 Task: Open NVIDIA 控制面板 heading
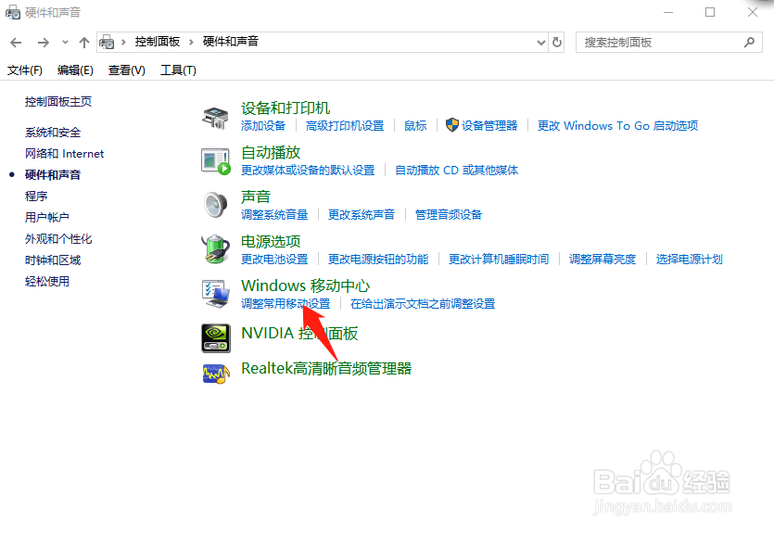[x=299, y=333]
